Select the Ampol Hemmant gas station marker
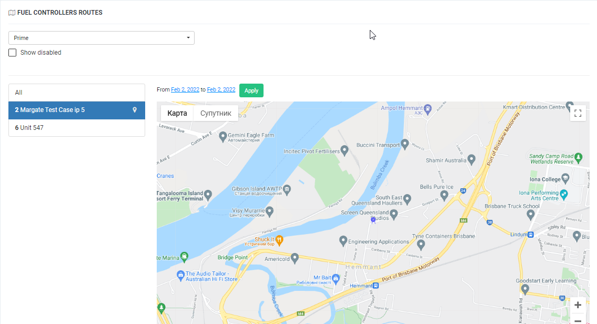 pyautogui.click(x=428, y=108)
